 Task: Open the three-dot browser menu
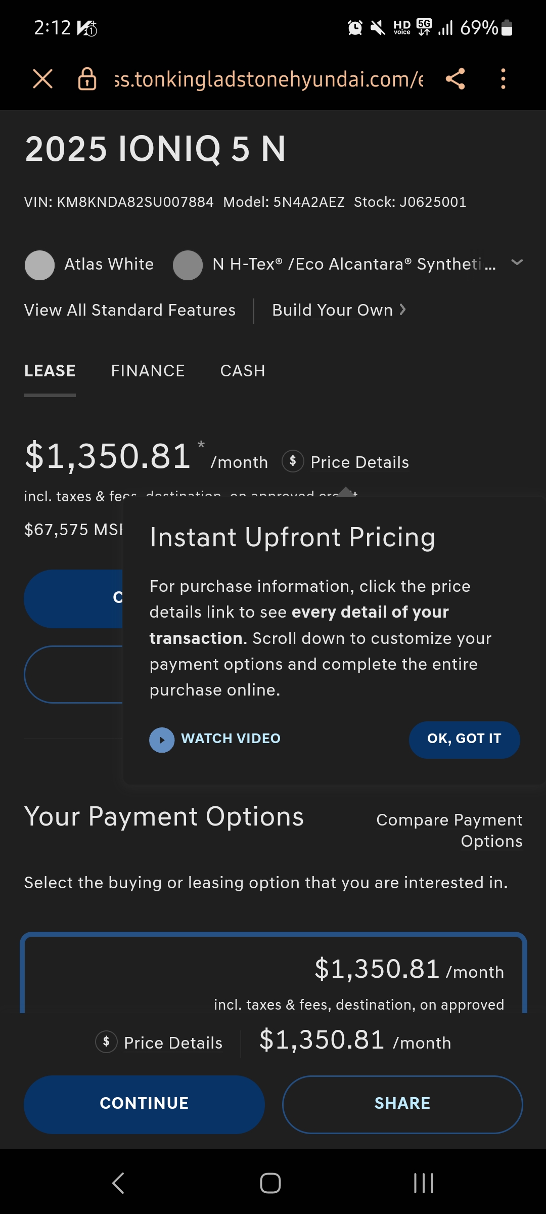tap(503, 79)
